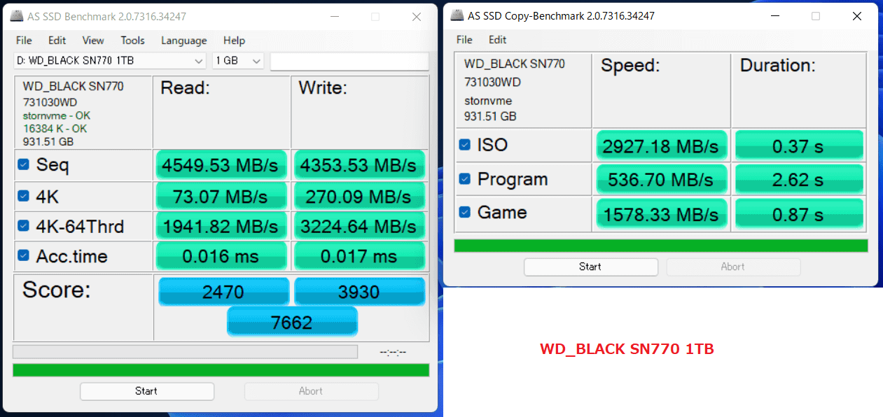Click the Seq write result 4353.53 MB/s

(x=359, y=166)
